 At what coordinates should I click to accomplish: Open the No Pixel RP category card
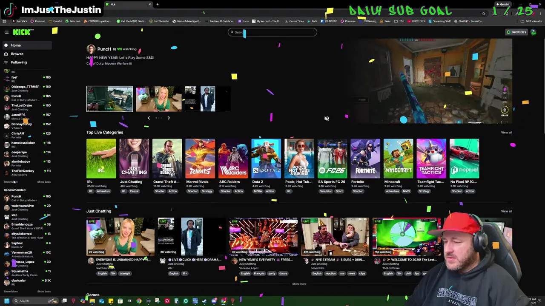pos(464,159)
